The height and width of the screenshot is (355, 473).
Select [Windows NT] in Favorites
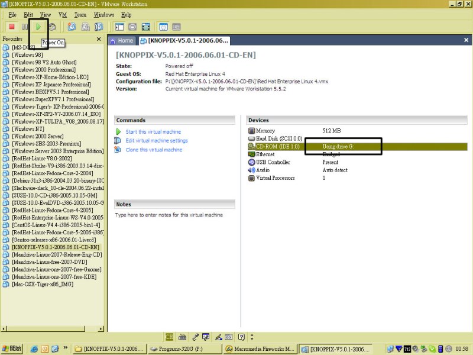tap(28, 128)
